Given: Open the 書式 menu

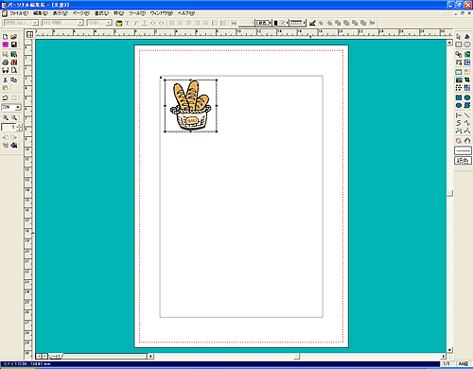Looking at the screenshot, I should (101, 13).
